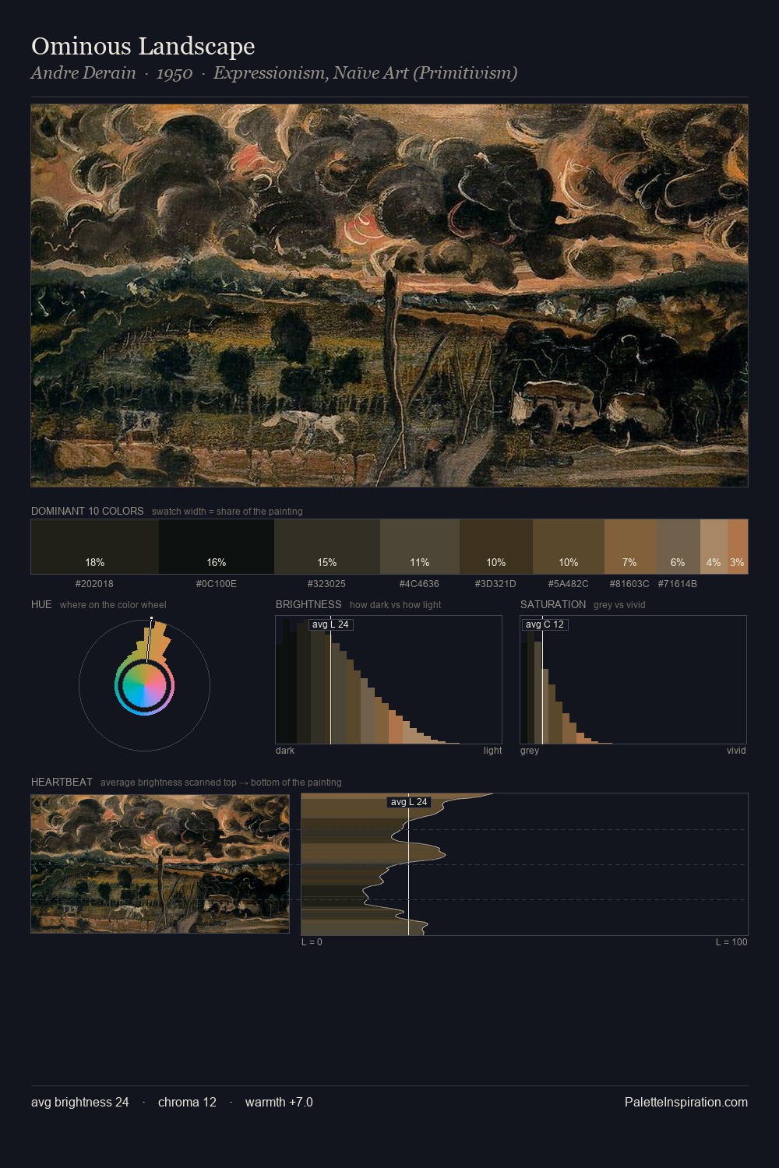Click the year '1950' in the subtitle
This screenshot has height=1168, width=779.
174,73
